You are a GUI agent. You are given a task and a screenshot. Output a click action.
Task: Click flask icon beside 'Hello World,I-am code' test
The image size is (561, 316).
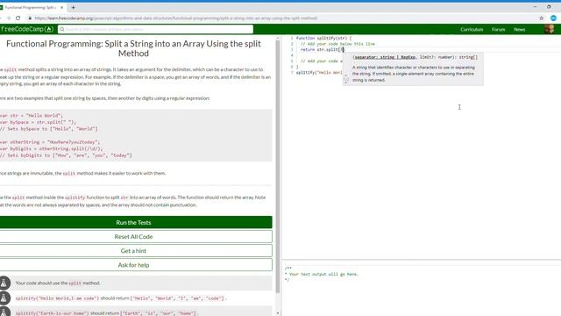[4, 298]
